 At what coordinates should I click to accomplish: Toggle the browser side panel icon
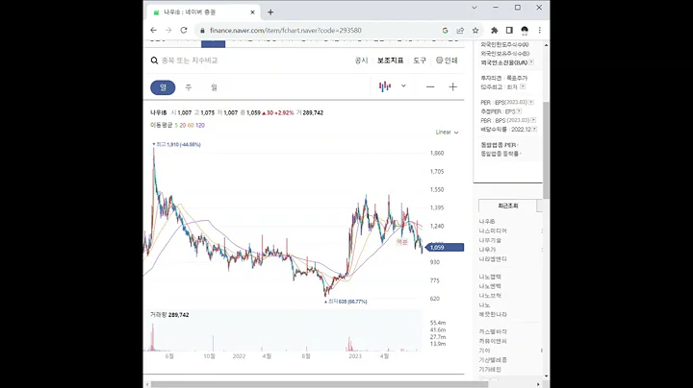tap(509, 31)
